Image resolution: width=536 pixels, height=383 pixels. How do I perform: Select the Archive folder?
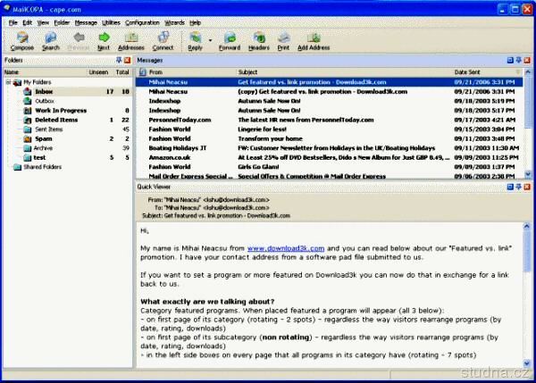[x=43, y=148]
